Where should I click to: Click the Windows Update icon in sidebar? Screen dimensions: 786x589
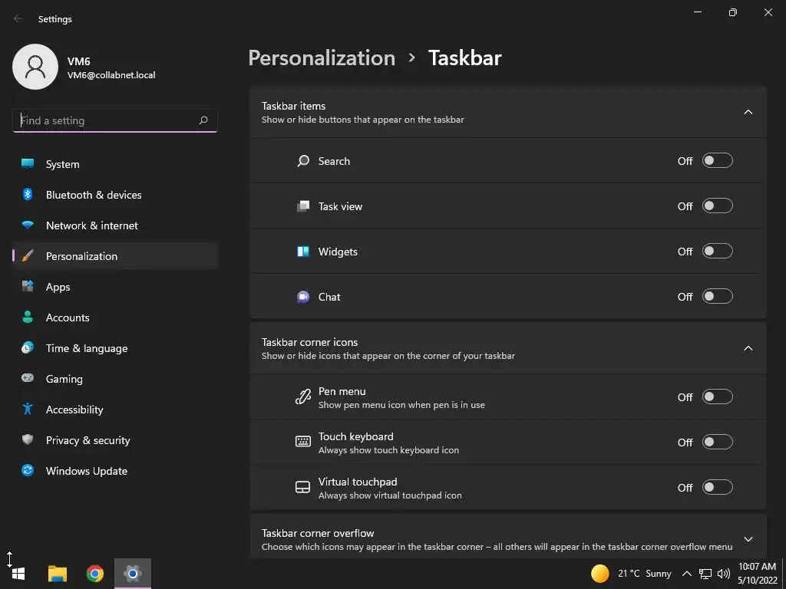[28, 471]
